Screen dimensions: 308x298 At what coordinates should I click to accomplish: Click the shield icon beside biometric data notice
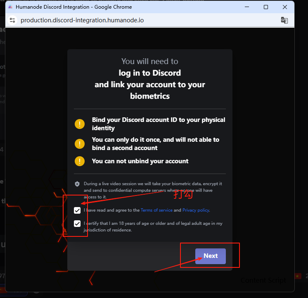pos(77,184)
